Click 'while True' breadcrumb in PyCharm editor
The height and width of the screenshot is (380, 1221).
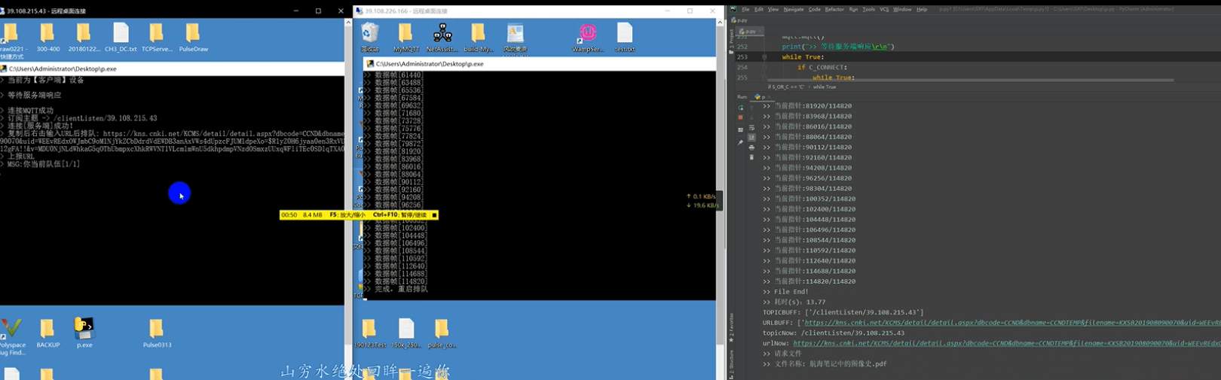click(x=825, y=87)
